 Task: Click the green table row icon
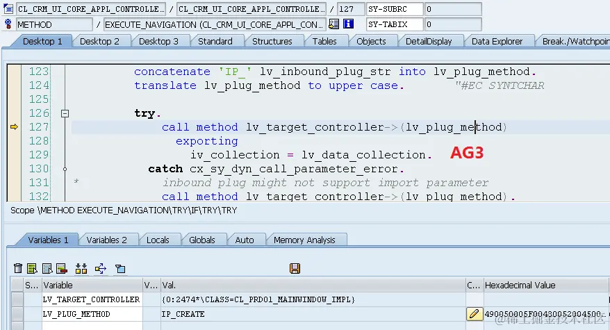32,268
